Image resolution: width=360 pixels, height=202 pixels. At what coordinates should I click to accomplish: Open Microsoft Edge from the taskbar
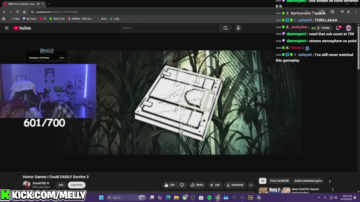[x=168, y=198]
